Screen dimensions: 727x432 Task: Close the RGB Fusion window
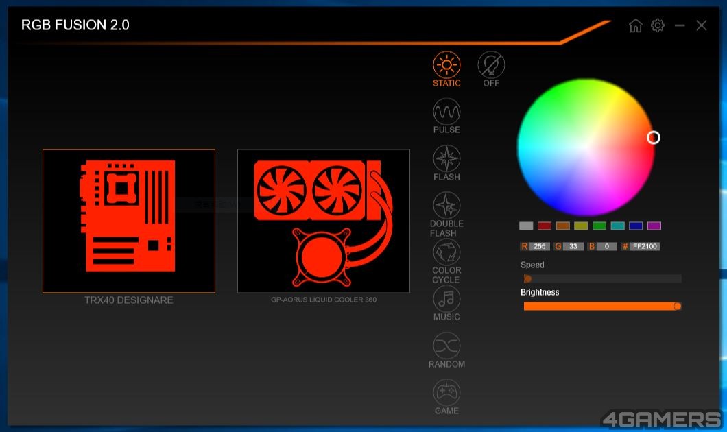coord(702,25)
